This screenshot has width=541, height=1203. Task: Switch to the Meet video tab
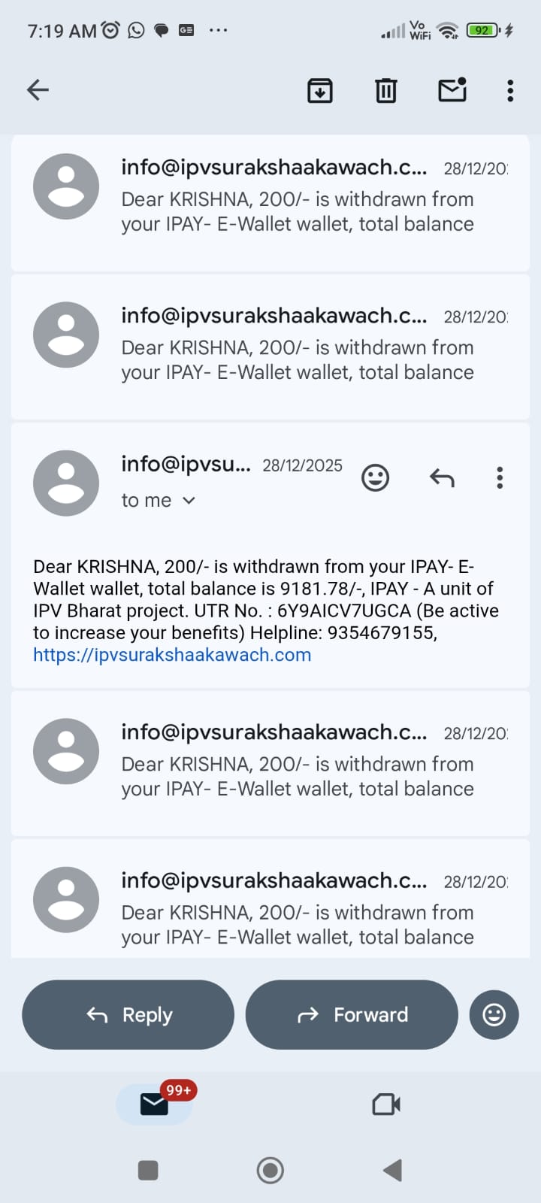(x=386, y=1104)
